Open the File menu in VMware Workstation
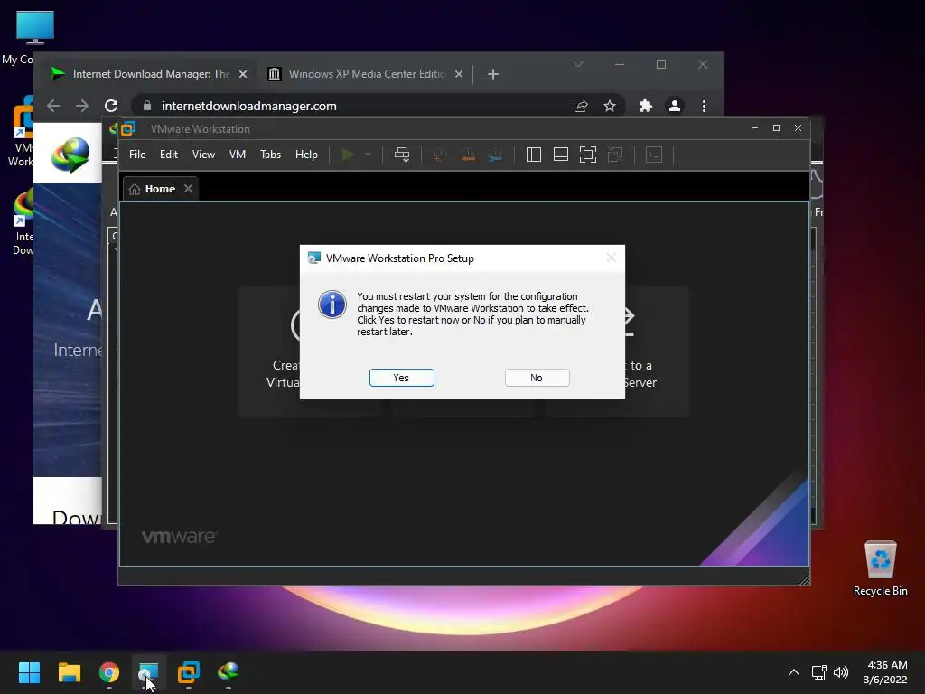Image resolution: width=925 pixels, height=694 pixels. (137, 155)
